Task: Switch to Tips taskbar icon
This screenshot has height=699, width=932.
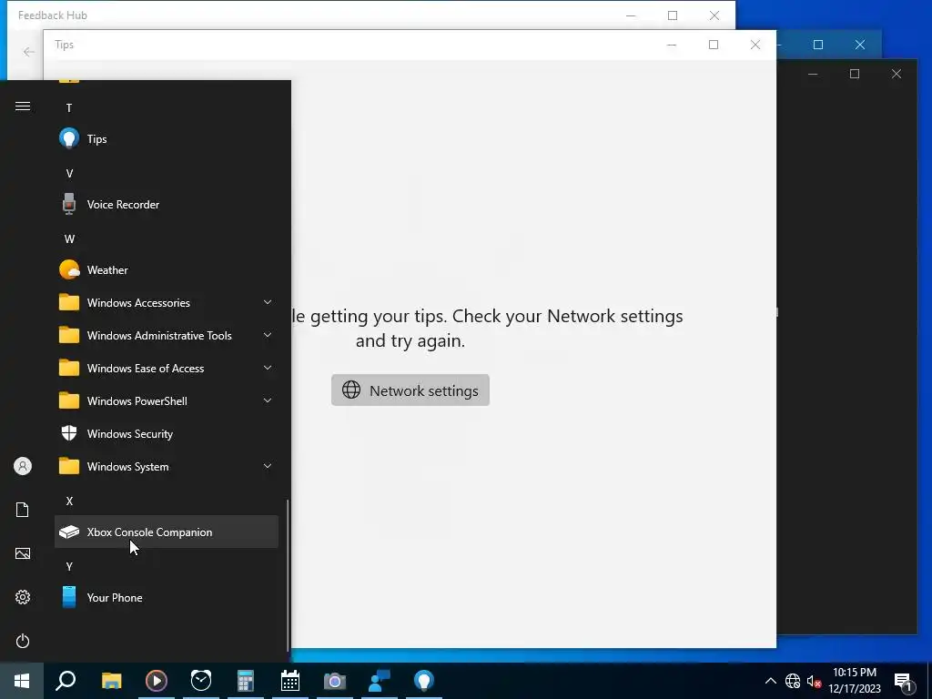Action: pyautogui.click(x=424, y=681)
